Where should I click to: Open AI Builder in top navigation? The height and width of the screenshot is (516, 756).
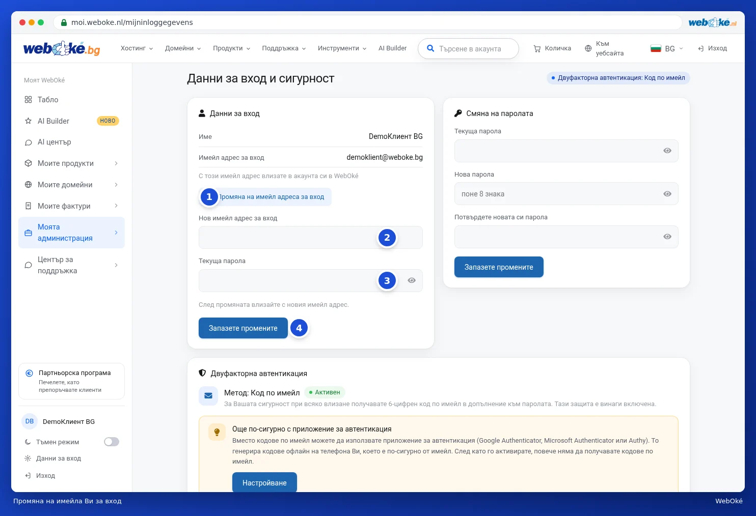(x=392, y=48)
